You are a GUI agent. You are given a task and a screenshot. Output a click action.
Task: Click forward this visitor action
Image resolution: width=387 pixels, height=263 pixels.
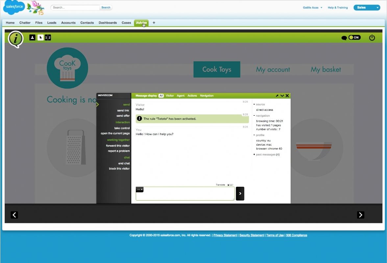(118, 146)
